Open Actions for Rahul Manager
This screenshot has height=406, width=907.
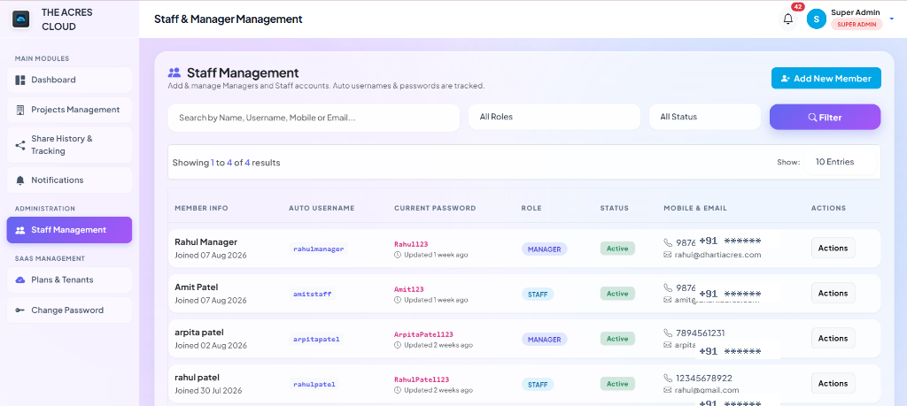(833, 249)
